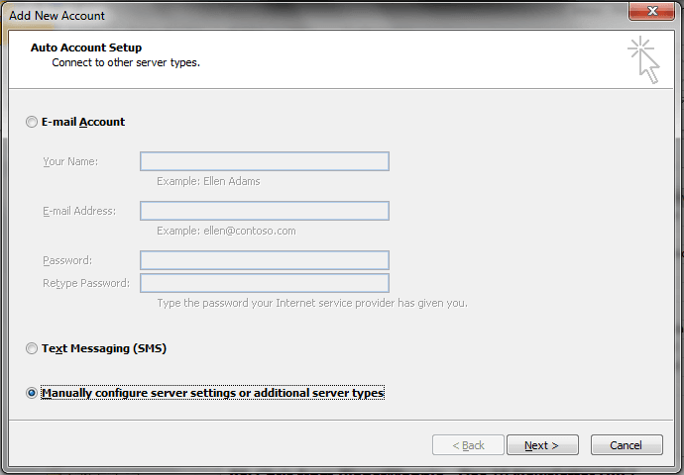Click the 'Your Name:' field label
684x475 pixels.
[x=70, y=161]
